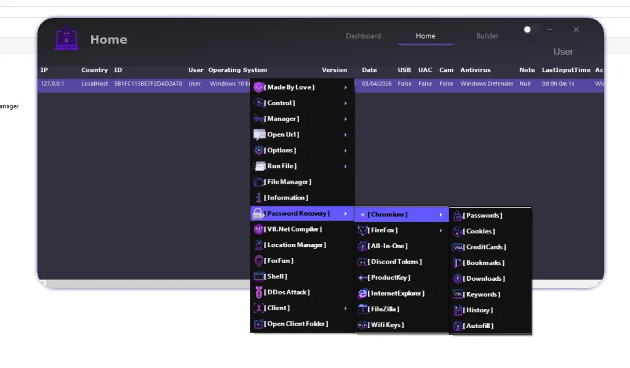Screen dimensions: 630x368
Task: Toggle the round theme switch in the titlebar
Action: pos(528,29)
